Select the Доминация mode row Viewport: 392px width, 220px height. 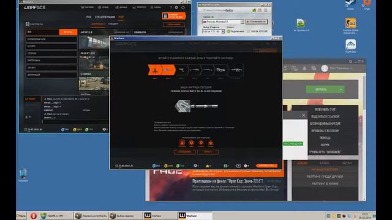click(51, 75)
